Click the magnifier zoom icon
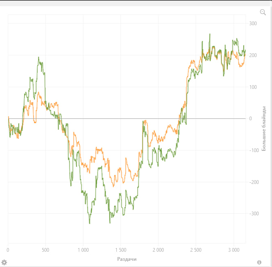Image resolution: width=272 pixels, height=267 pixels. [263, 12]
